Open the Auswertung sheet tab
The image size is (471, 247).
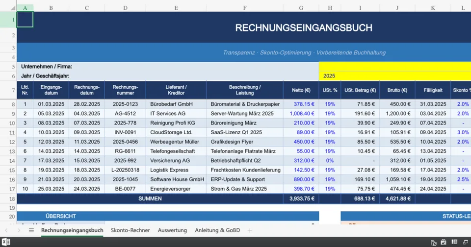click(x=172, y=230)
